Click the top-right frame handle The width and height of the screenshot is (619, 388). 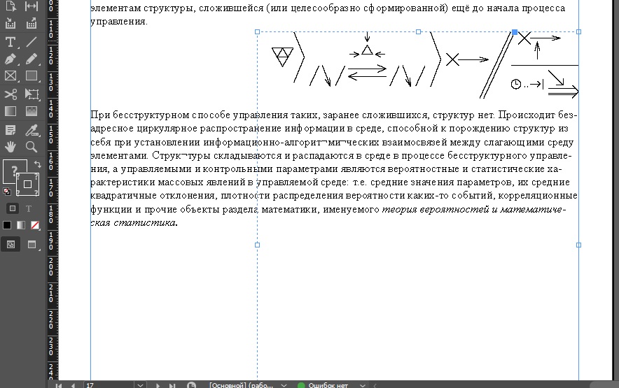coord(578,32)
